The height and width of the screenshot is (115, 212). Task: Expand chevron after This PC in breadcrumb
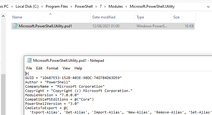click(x=12, y=6)
